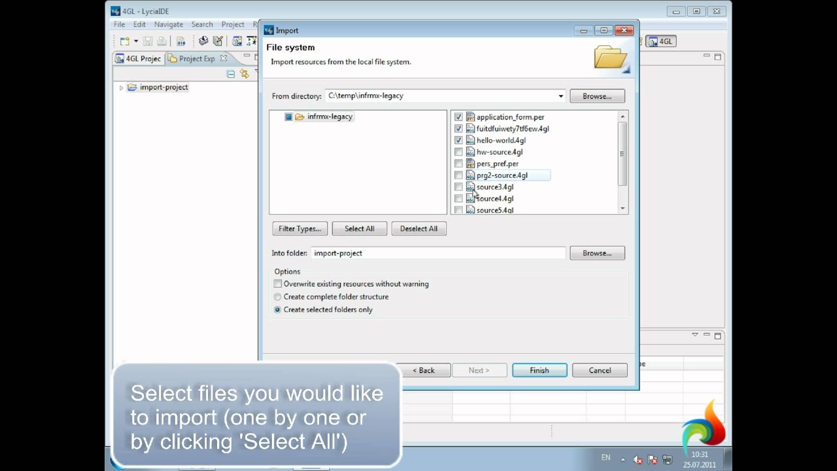
Task: Select prg2-source.4gl file name text
Action: (x=502, y=175)
